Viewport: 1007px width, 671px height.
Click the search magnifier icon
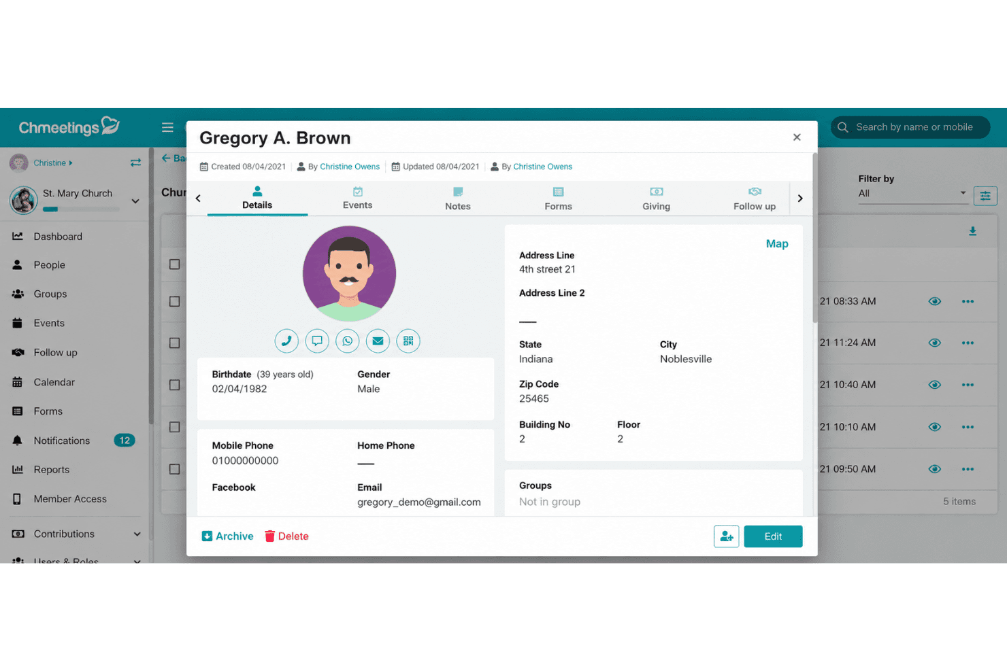click(843, 127)
